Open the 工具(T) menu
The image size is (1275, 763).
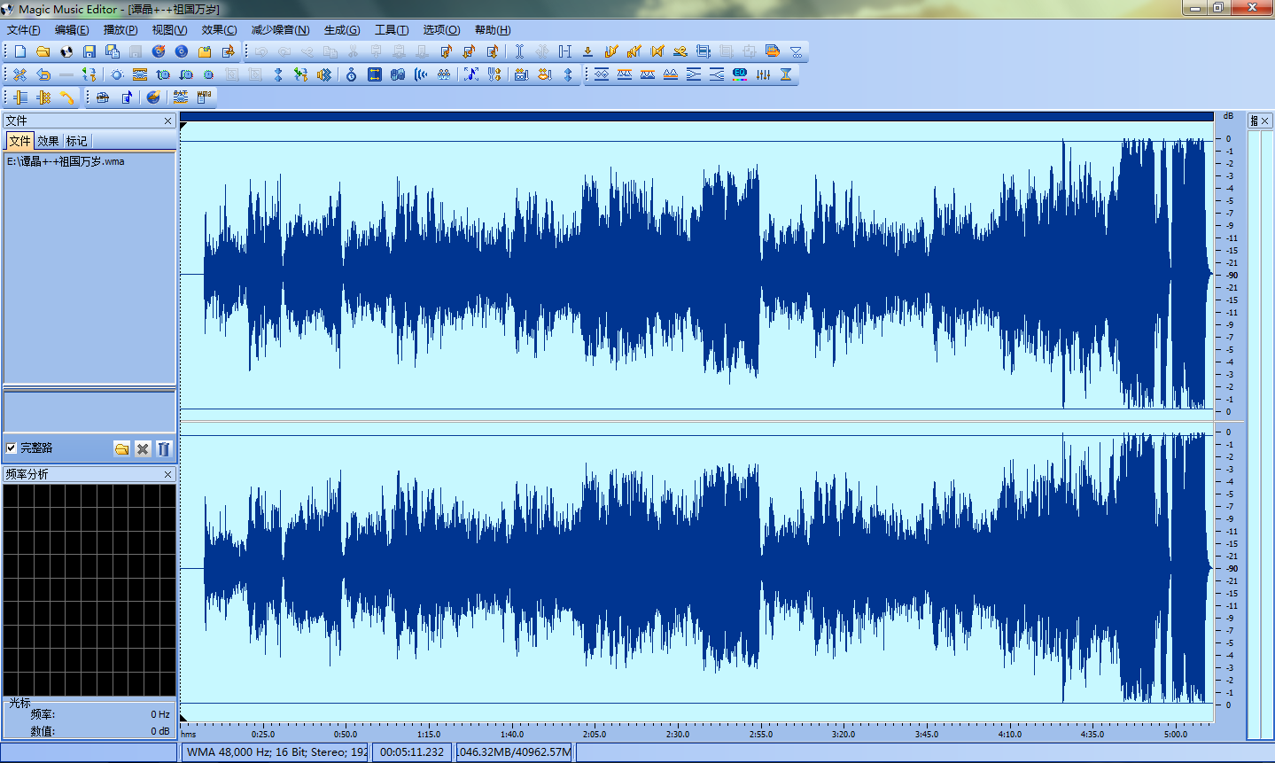[392, 30]
